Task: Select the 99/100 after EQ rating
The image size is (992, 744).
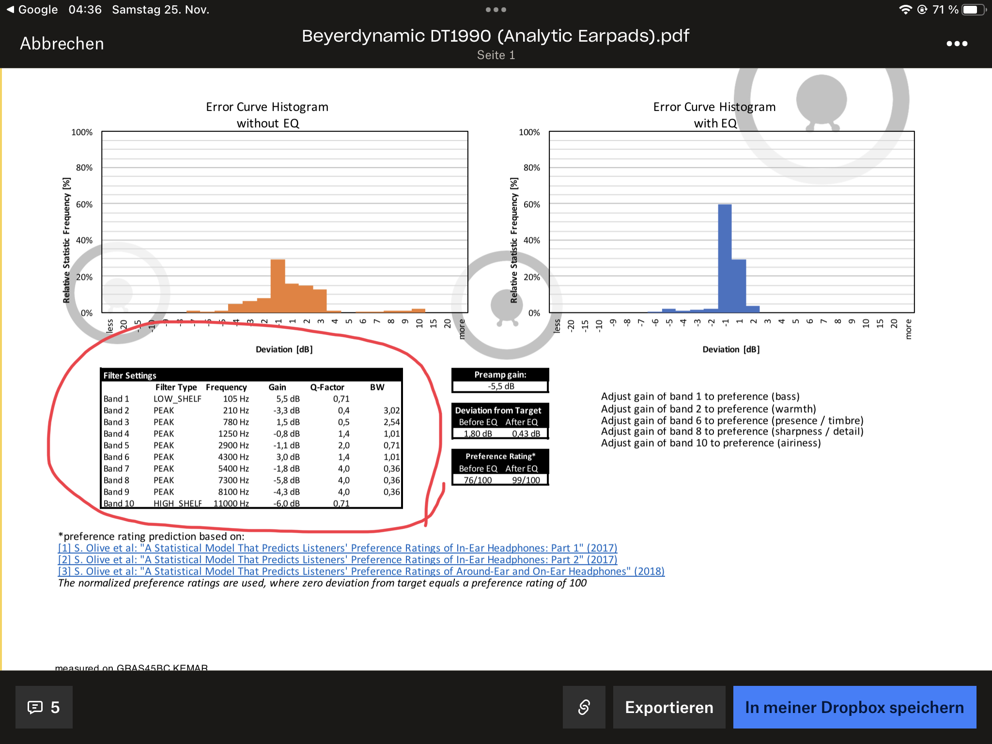Action: tap(526, 480)
